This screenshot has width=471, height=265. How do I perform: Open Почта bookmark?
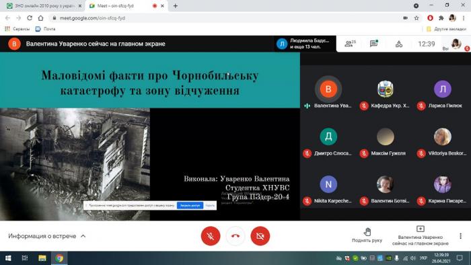(46, 29)
